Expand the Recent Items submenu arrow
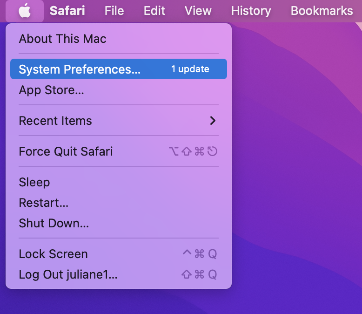362x314 pixels. 213,121
